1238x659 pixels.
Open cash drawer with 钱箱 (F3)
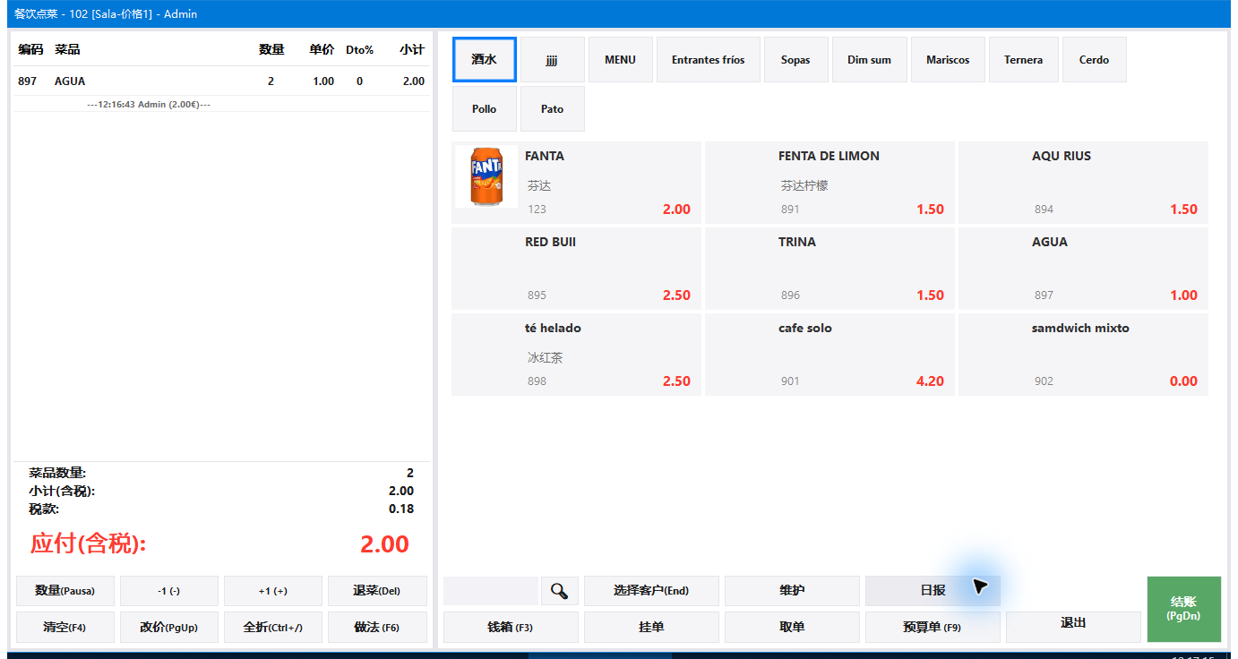point(511,628)
